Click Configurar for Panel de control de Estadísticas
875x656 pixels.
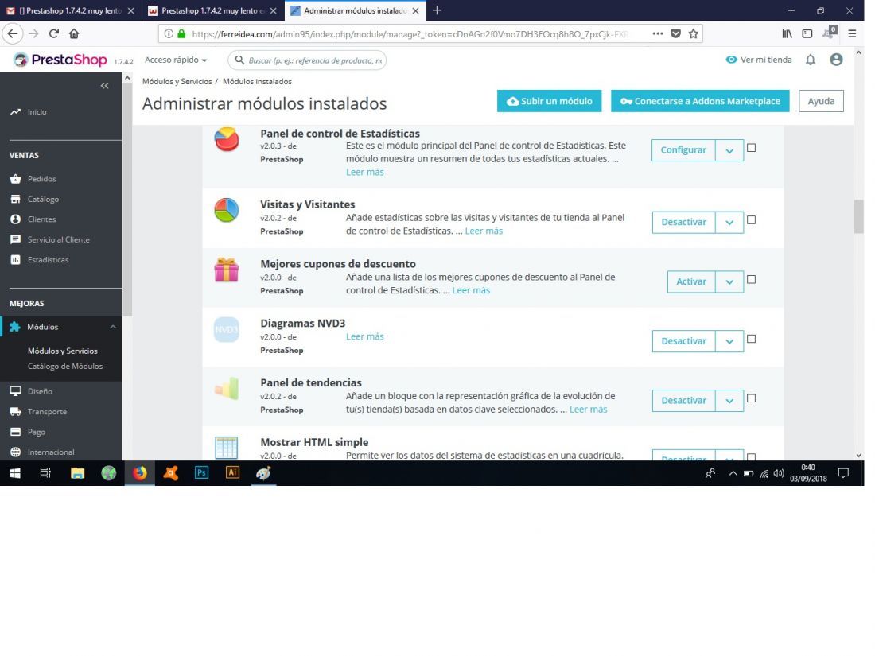tap(683, 150)
